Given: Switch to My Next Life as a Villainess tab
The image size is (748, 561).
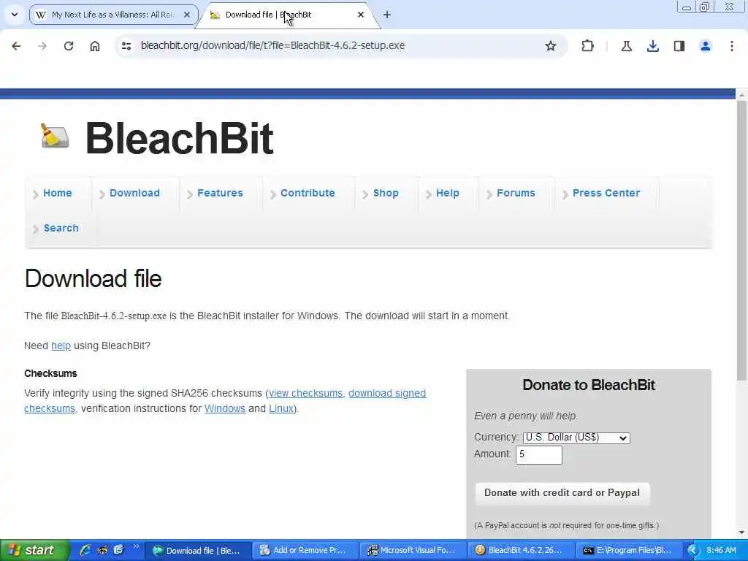Looking at the screenshot, I should tap(113, 15).
